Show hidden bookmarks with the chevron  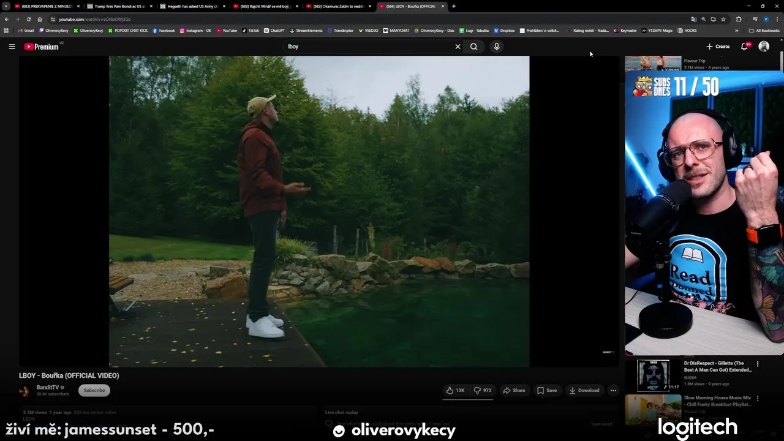click(x=737, y=30)
